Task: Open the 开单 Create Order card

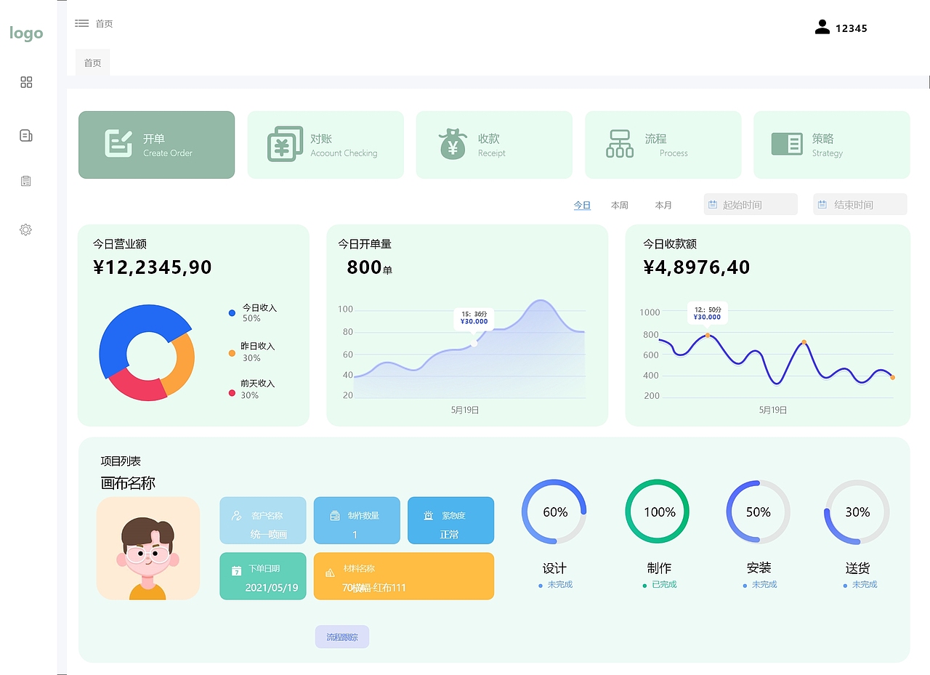Action: [x=157, y=145]
